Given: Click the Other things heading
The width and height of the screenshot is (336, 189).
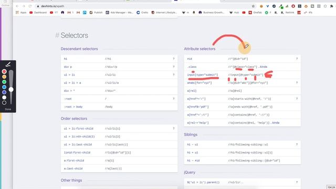Looking at the screenshot, I should tap(71, 180).
